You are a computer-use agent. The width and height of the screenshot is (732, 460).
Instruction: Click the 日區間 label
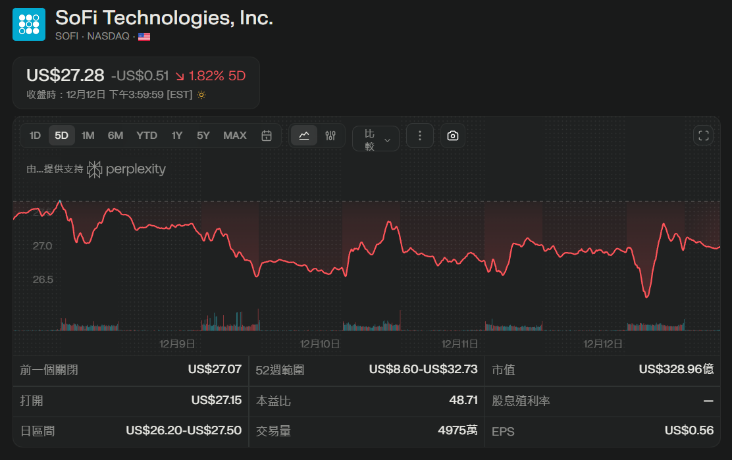pyautogui.click(x=38, y=431)
